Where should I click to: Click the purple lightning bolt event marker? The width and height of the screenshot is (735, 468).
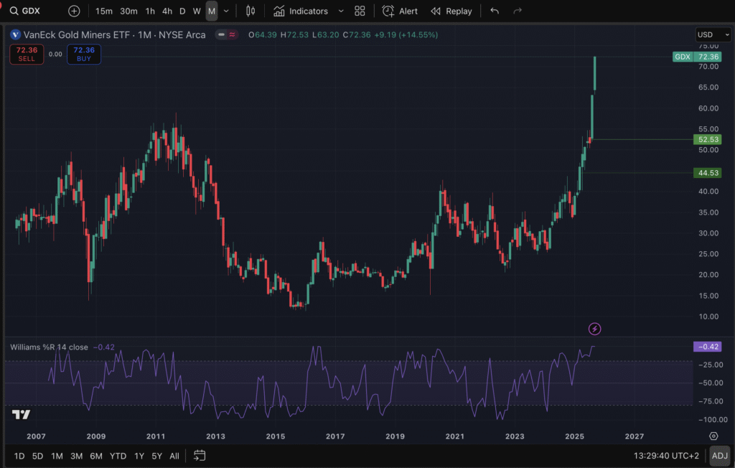[x=594, y=329]
